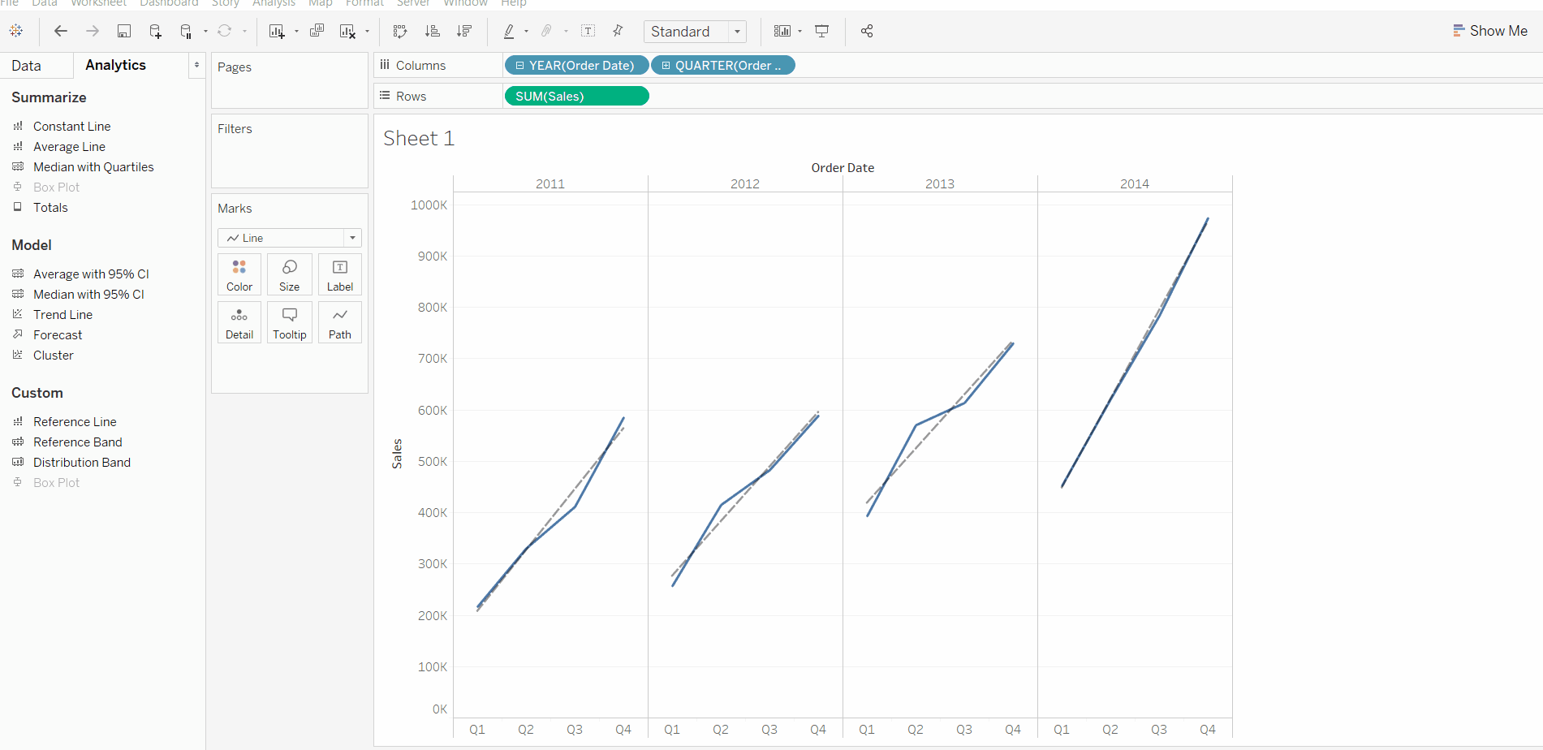Expand the QUARTER(Order Date) pill's plus icon

coord(666,66)
